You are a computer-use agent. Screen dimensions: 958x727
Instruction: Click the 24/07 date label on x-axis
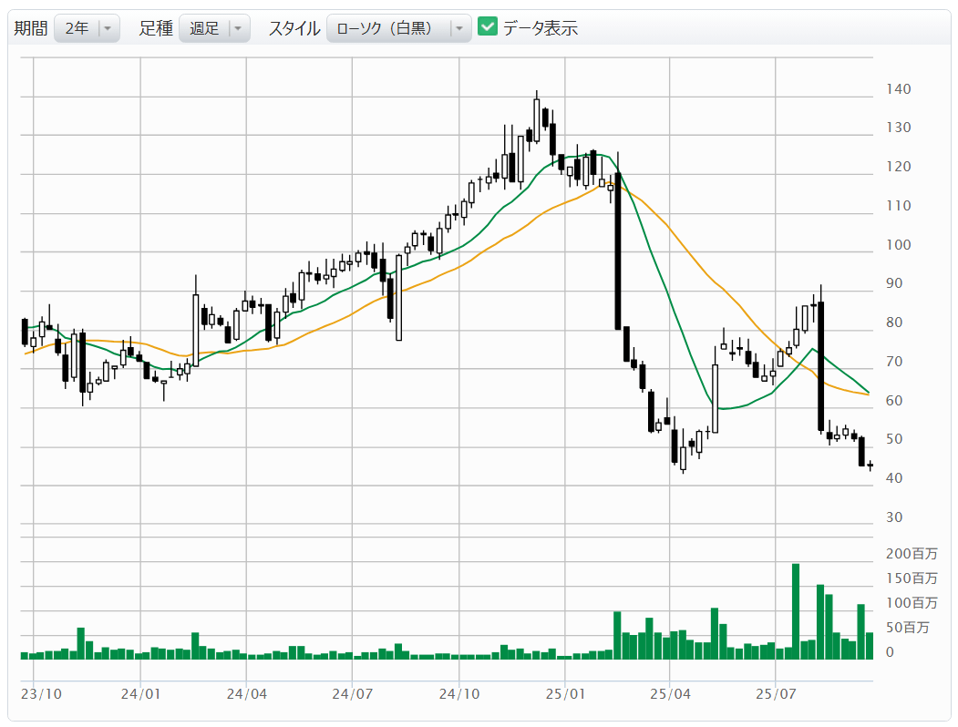[353, 693]
